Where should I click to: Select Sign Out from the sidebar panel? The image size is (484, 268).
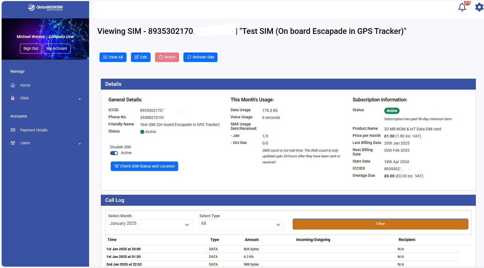tap(31, 48)
